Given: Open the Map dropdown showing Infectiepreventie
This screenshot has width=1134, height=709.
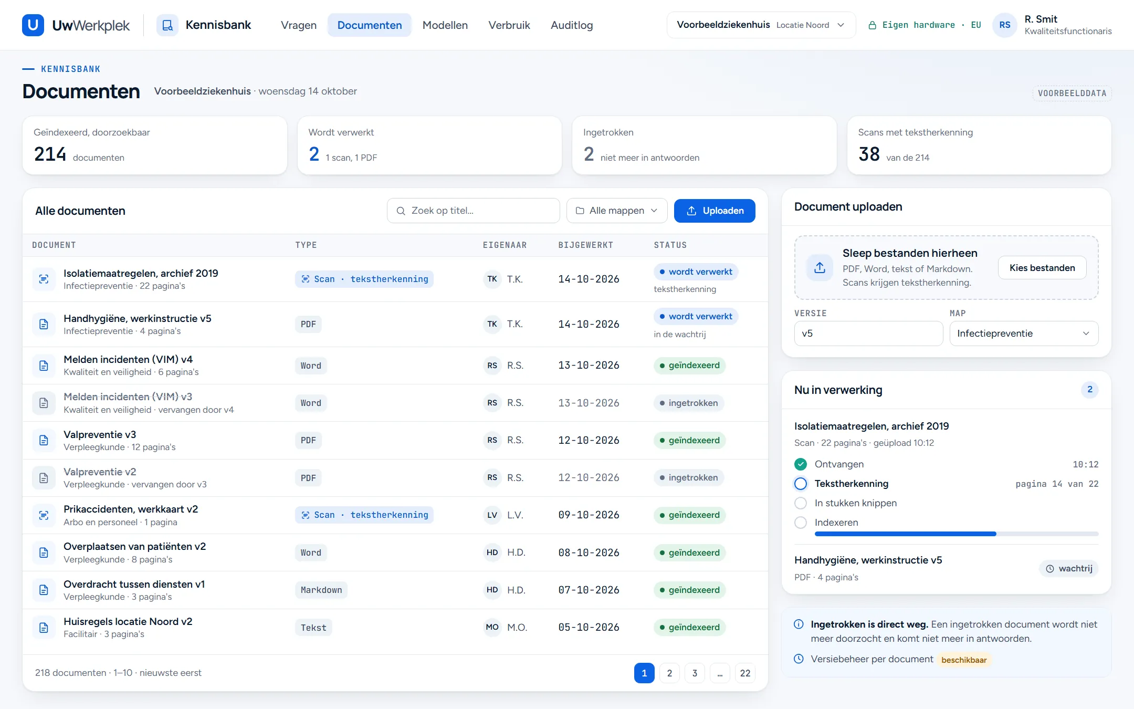Looking at the screenshot, I should (1024, 333).
